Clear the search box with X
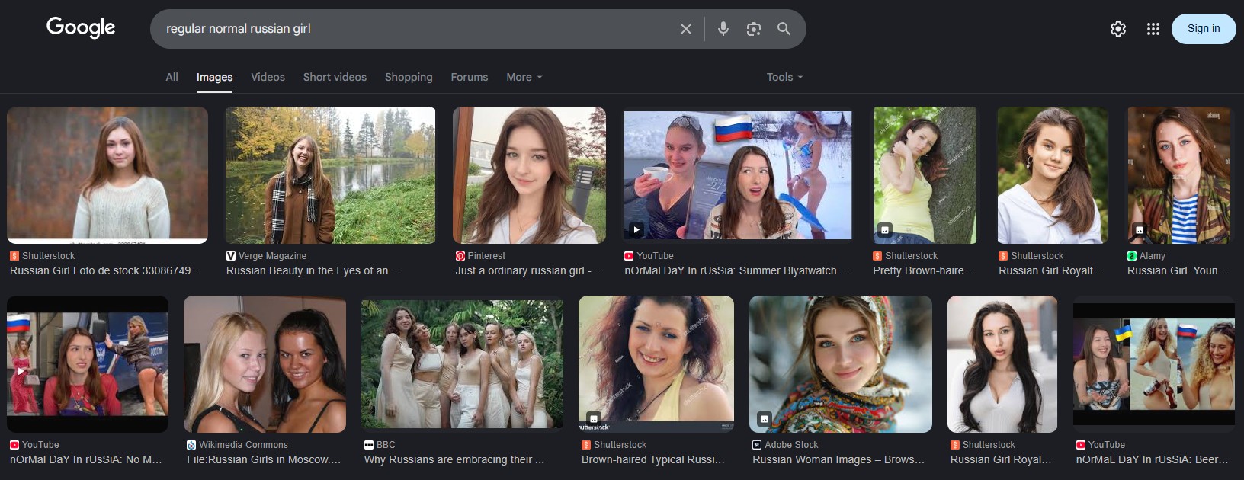1244x480 pixels. (686, 29)
